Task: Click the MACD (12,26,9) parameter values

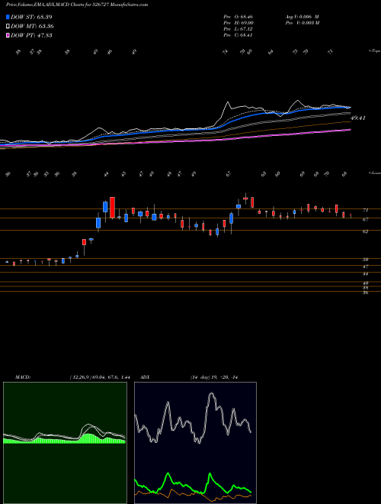Action: [99, 377]
